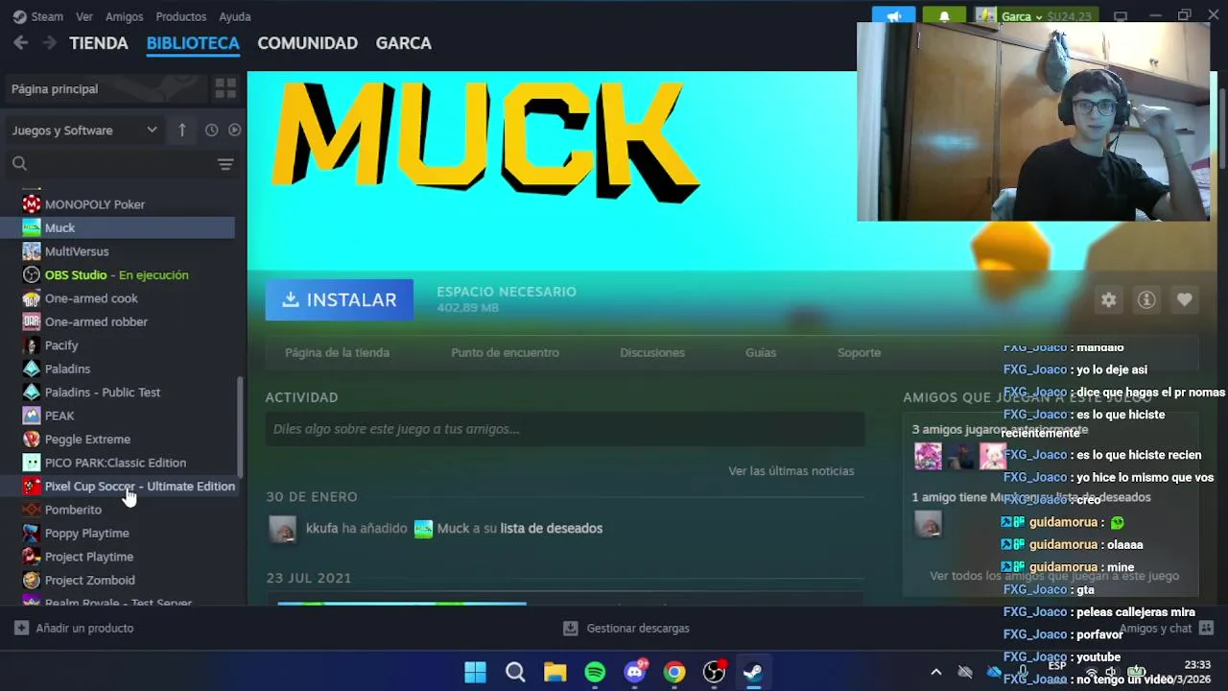
Task: Click the Añadir un producto plus icon
Action: click(x=21, y=628)
